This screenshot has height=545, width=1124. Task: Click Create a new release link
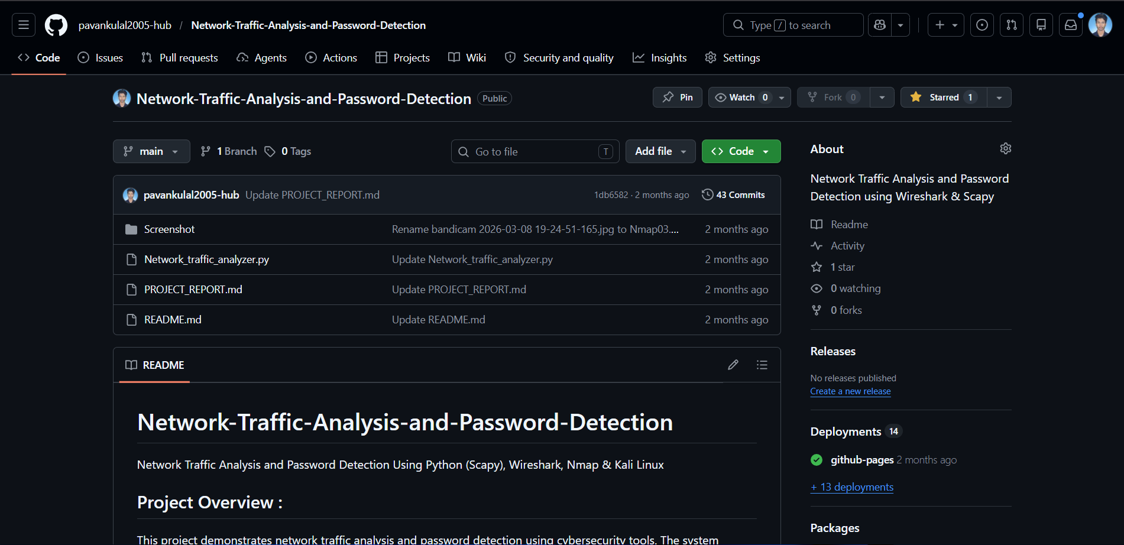(x=850, y=391)
